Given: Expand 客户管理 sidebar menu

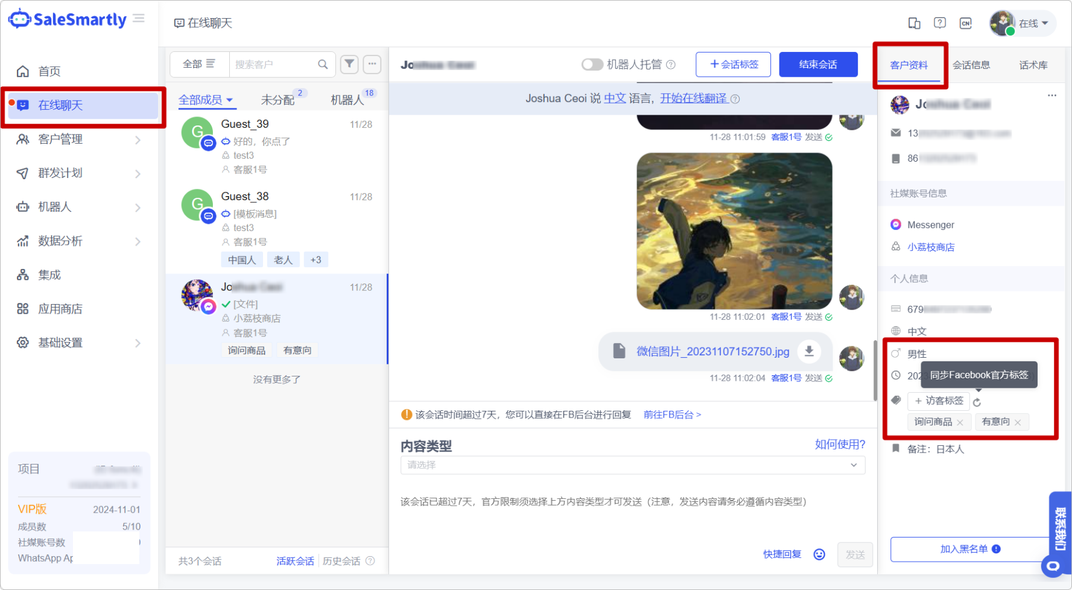Looking at the screenshot, I should pyautogui.click(x=80, y=139).
